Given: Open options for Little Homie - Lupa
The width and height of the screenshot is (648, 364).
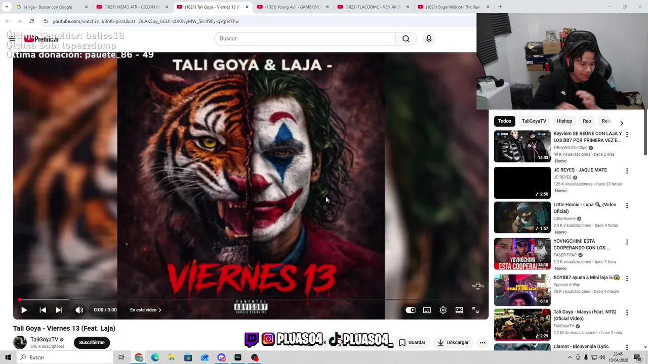Looking at the screenshot, I should point(627,205).
